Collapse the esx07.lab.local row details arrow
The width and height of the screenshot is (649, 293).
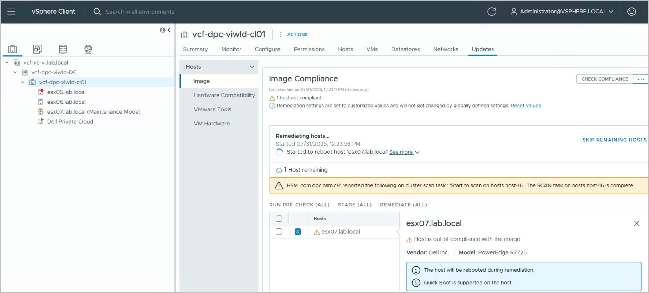click(x=298, y=232)
